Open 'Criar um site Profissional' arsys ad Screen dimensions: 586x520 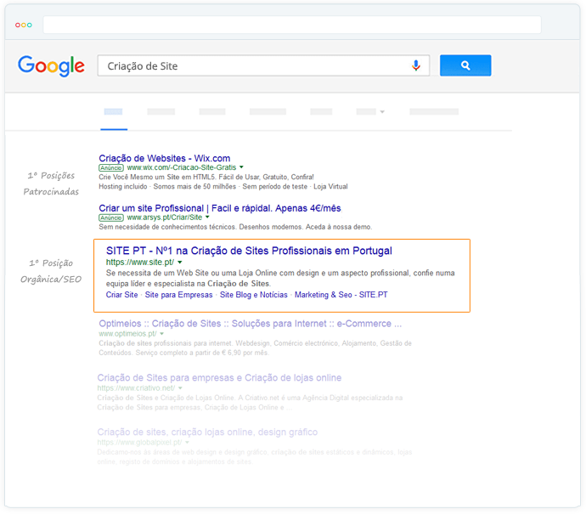click(x=220, y=208)
